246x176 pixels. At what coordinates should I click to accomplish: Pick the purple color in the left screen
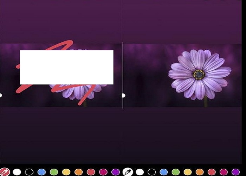116,172
